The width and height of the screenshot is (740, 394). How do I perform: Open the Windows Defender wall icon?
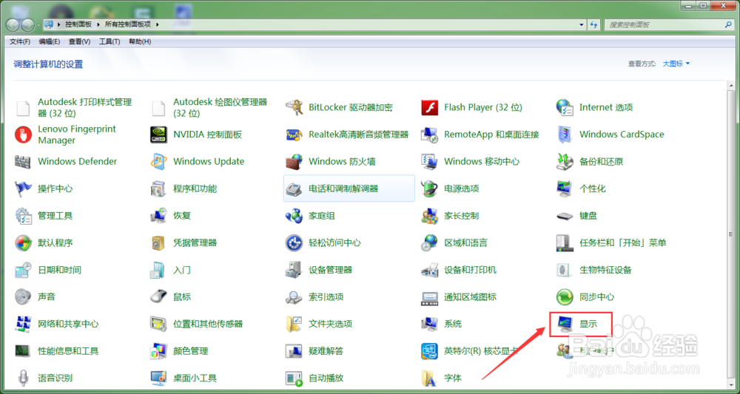coord(23,162)
